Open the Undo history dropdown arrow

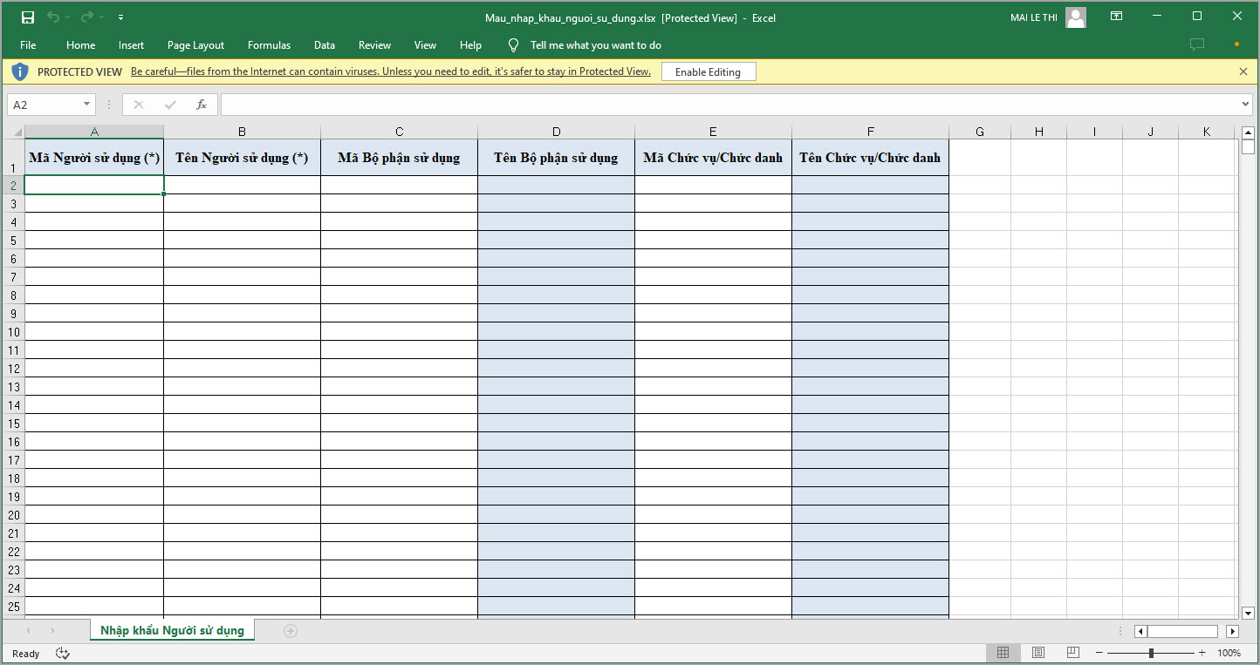68,17
